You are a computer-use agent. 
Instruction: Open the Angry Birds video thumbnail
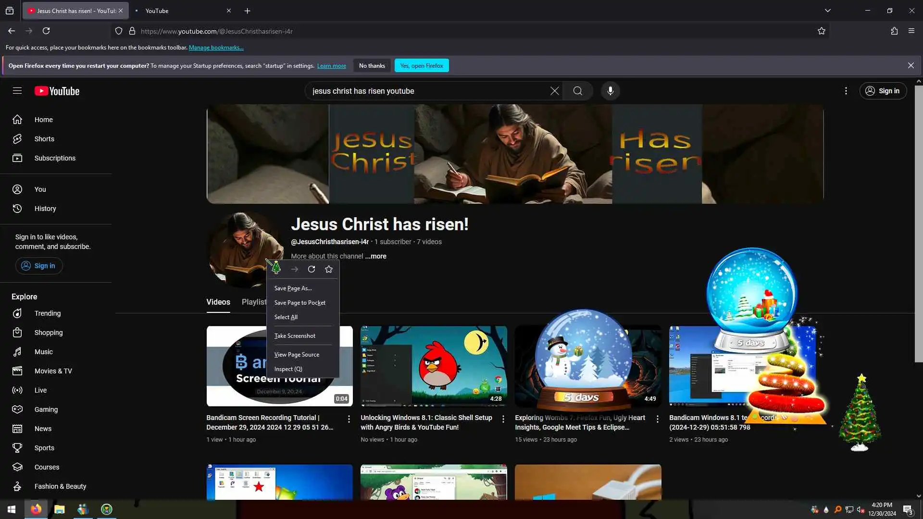(434, 366)
